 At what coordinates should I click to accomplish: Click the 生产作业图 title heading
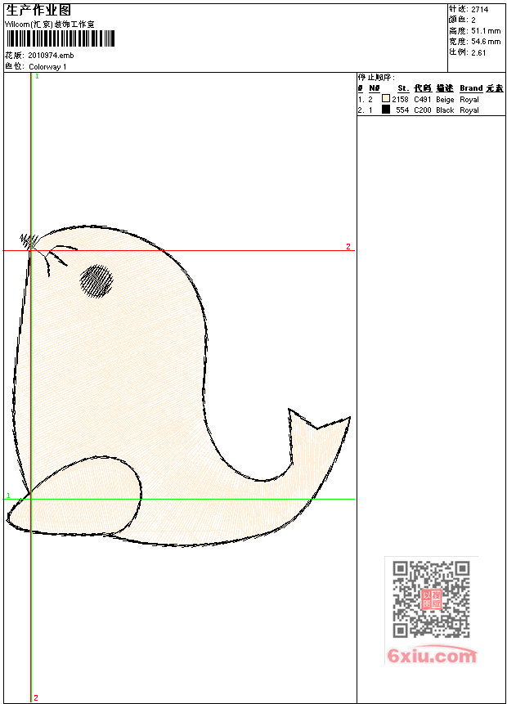[x=38, y=10]
